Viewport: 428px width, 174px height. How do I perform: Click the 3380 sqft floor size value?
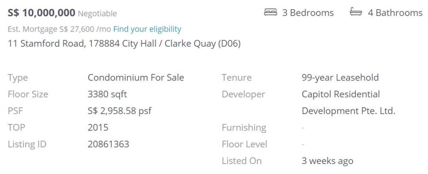click(x=107, y=94)
